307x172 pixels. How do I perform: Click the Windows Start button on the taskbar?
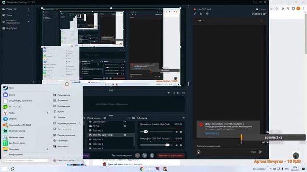coord(4,169)
